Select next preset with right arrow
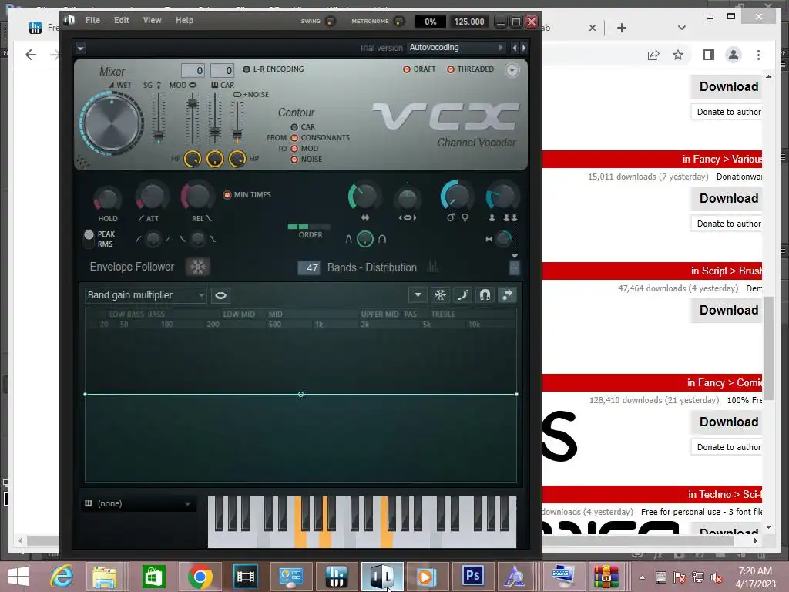This screenshot has width=789, height=592. [x=524, y=48]
